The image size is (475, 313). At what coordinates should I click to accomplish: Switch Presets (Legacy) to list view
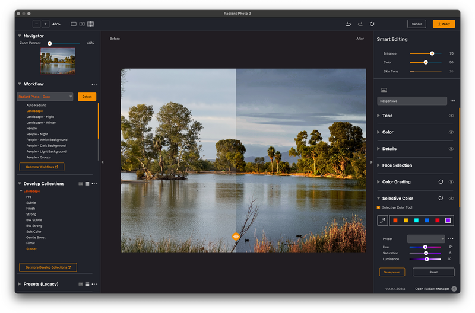[87, 284]
